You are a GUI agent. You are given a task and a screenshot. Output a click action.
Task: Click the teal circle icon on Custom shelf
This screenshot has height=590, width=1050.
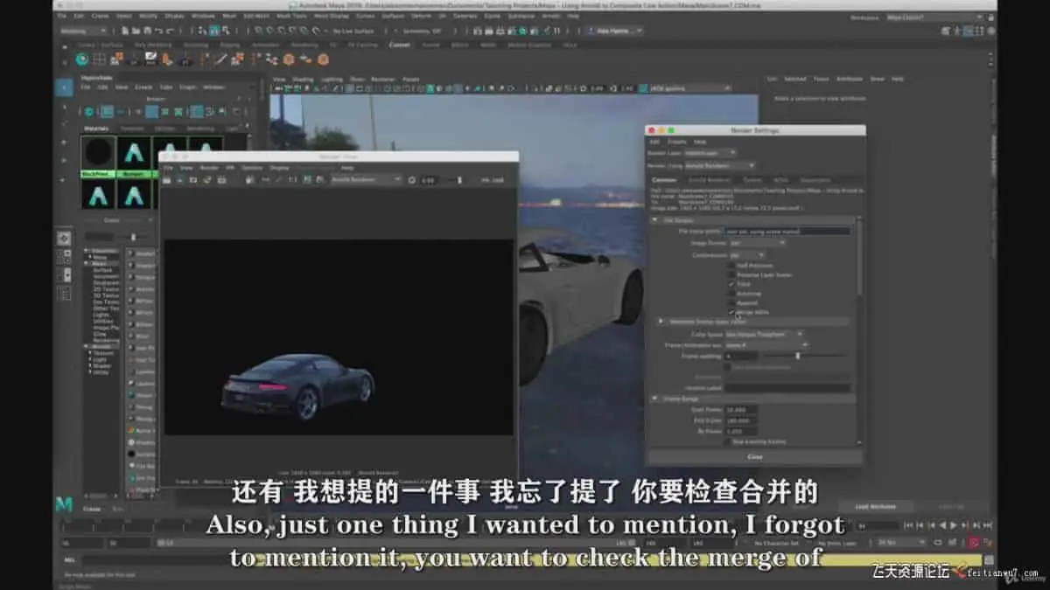82,59
